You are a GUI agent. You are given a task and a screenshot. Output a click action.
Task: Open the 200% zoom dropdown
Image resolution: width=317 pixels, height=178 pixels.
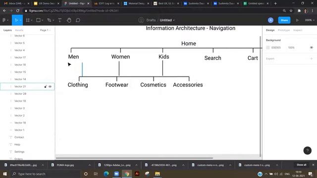click(x=310, y=20)
